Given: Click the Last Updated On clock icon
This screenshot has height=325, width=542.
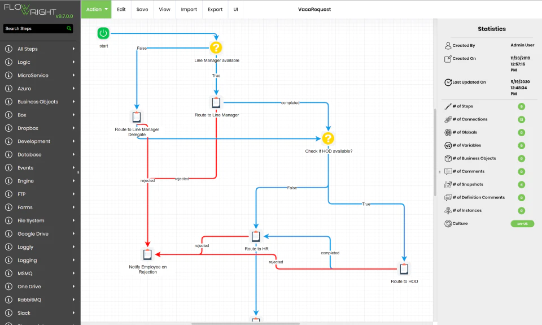Looking at the screenshot, I should pos(448,83).
